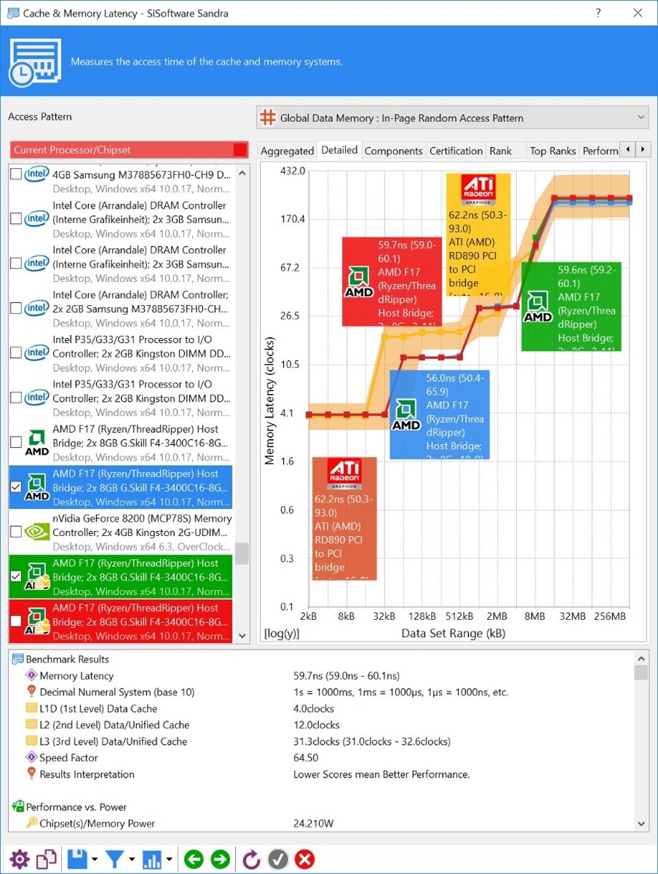Tick the 4GB Samsung M378B5673FH0-CH9 checkbox
Viewport: 658px width, 874px height.
tap(16, 174)
